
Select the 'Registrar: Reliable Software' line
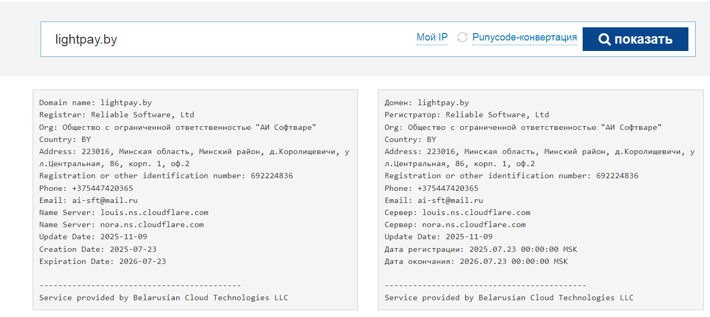pyautogui.click(x=116, y=115)
